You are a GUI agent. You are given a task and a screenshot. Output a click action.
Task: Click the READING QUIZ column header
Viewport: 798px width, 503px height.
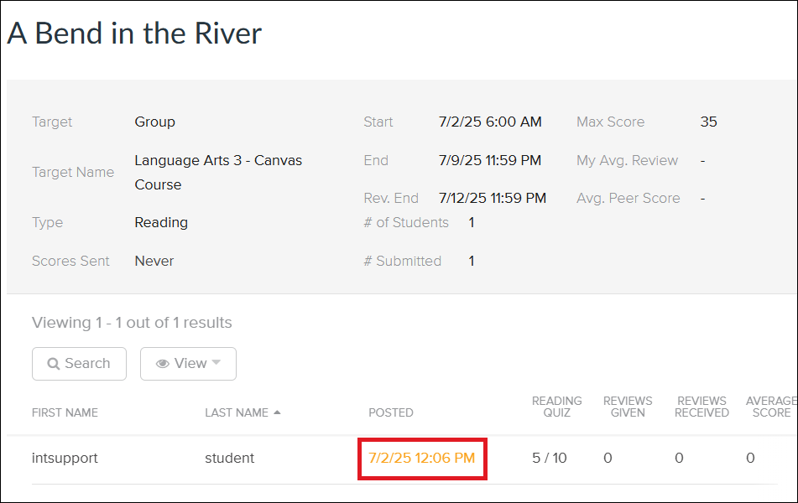pos(556,407)
